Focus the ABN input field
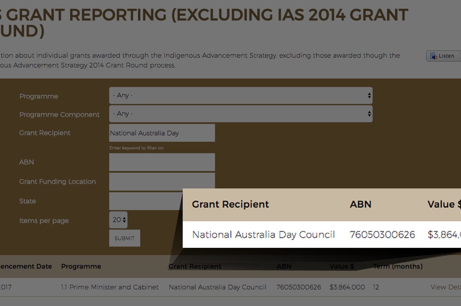The image size is (461, 306). click(162, 162)
